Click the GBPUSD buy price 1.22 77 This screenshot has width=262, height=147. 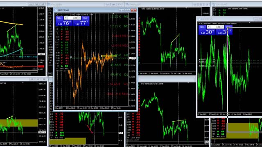[81, 23]
